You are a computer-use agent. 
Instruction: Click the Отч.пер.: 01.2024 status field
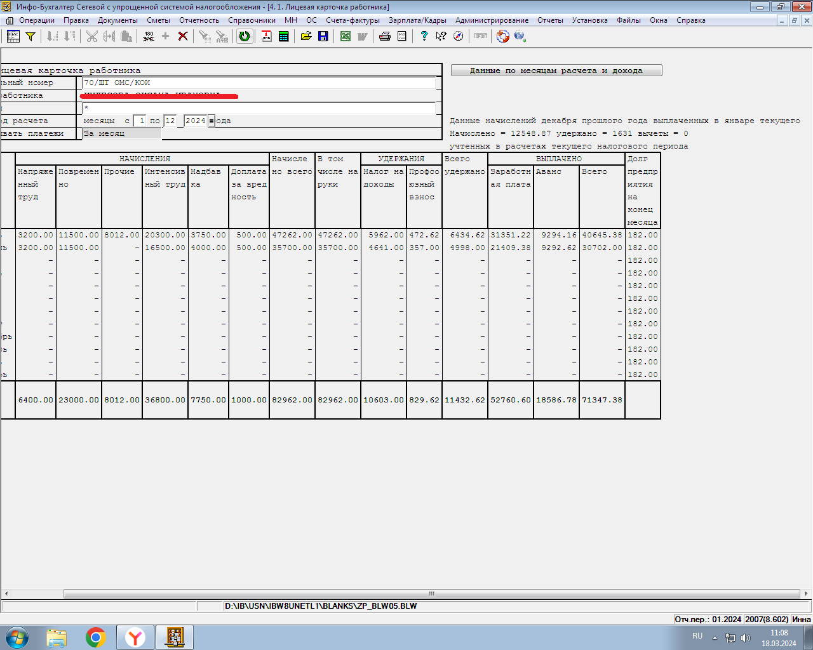[x=708, y=619]
